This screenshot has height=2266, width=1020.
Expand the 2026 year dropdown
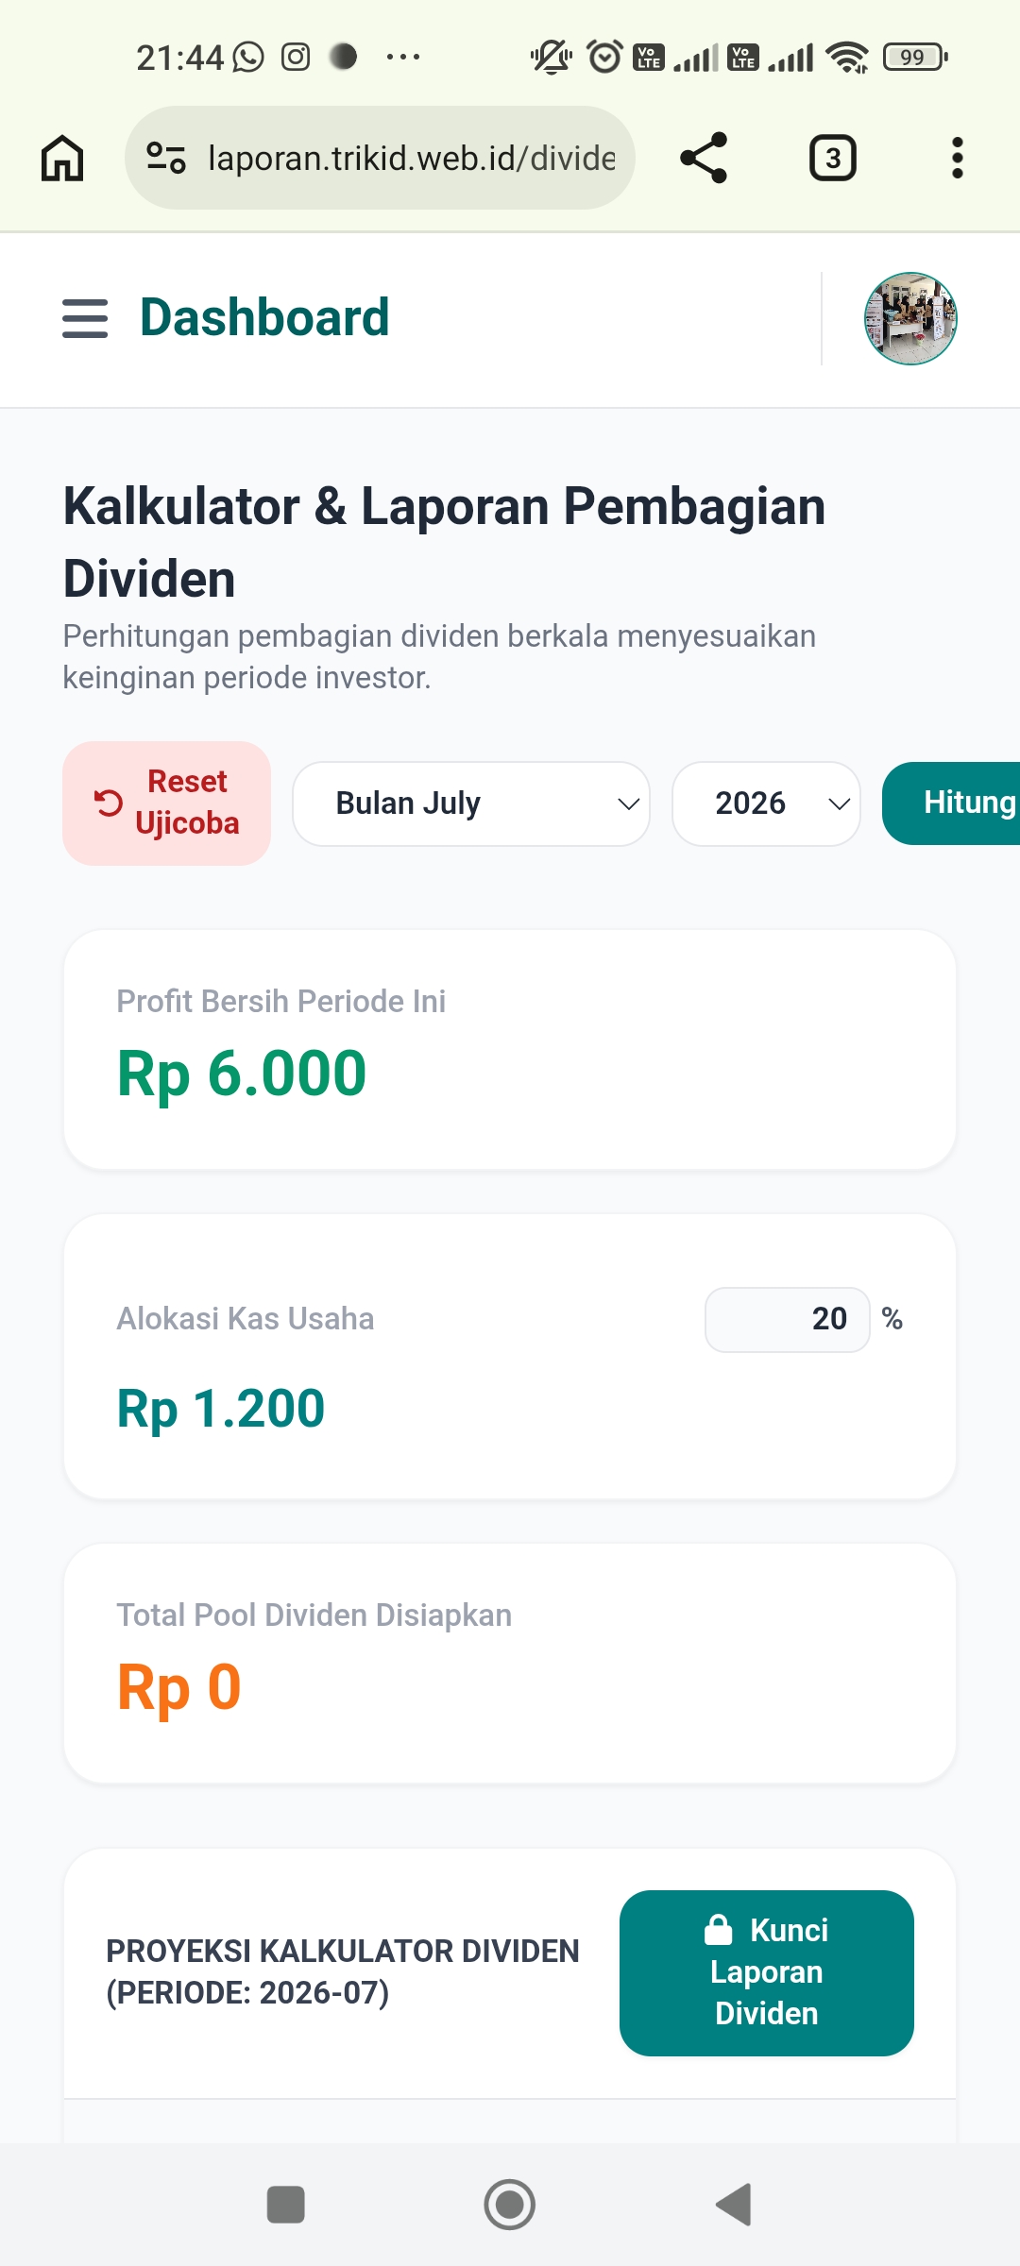coord(766,803)
